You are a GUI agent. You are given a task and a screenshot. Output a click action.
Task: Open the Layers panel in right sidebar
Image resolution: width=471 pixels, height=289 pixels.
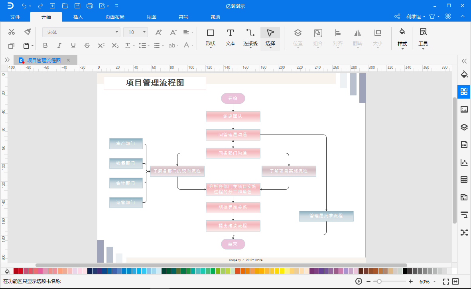pyautogui.click(x=464, y=127)
